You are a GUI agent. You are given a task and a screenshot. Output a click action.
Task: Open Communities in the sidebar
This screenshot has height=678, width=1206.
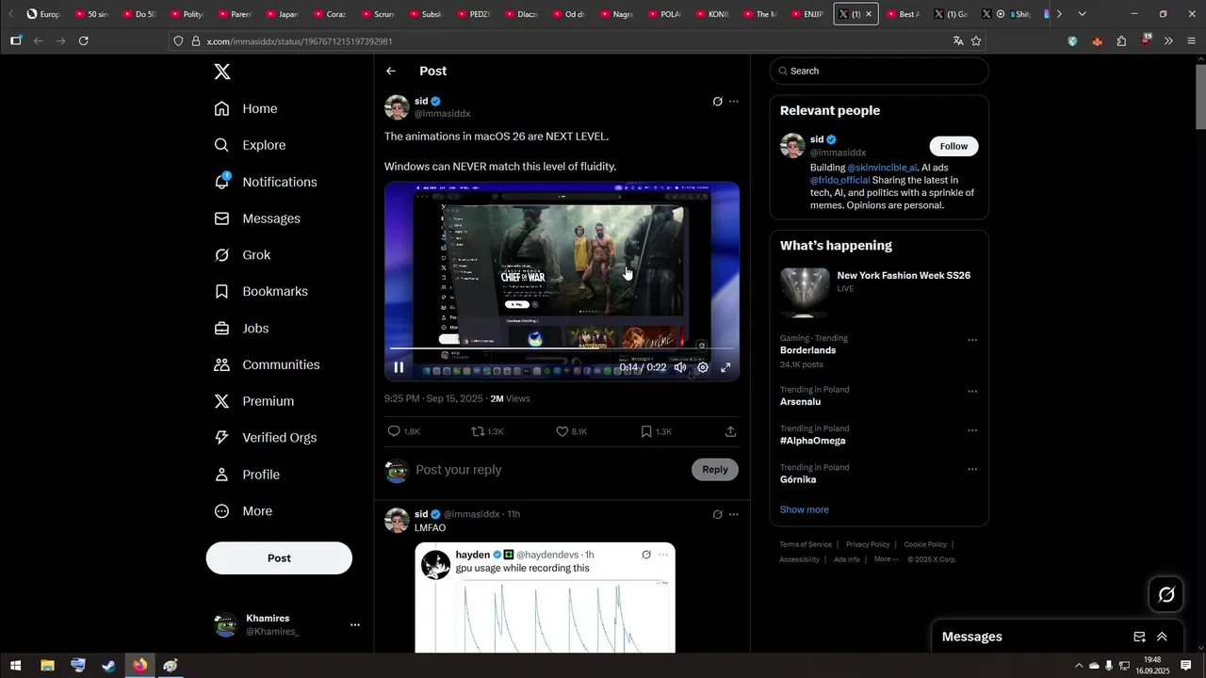click(267, 364)
